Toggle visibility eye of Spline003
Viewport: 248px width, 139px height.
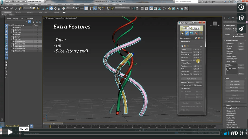[11, 34]
